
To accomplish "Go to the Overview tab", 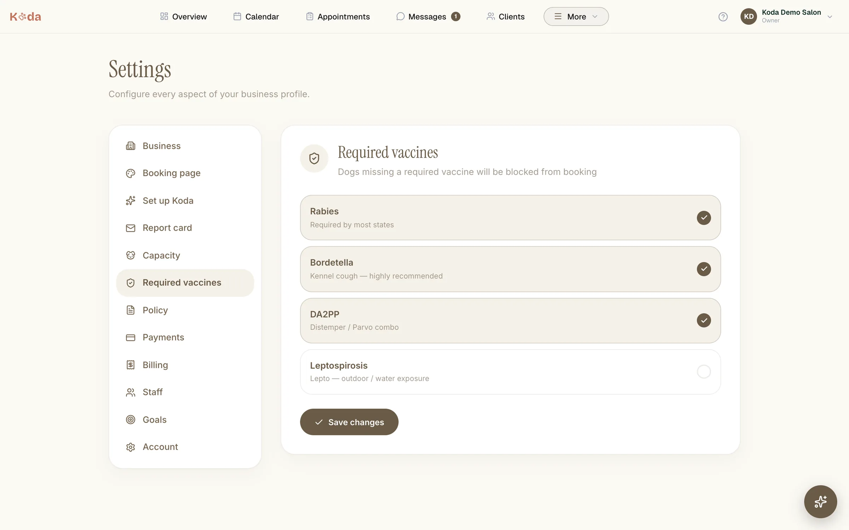I will click(183, 17).
